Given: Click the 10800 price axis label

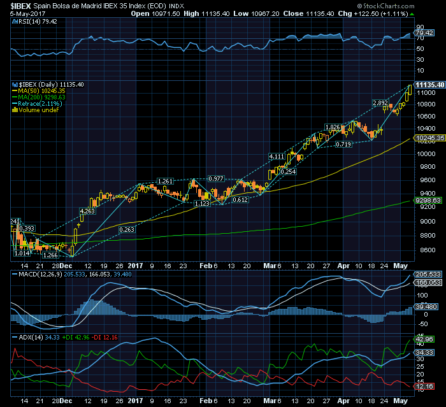Looking at the screenshot, I should point(426,104).
